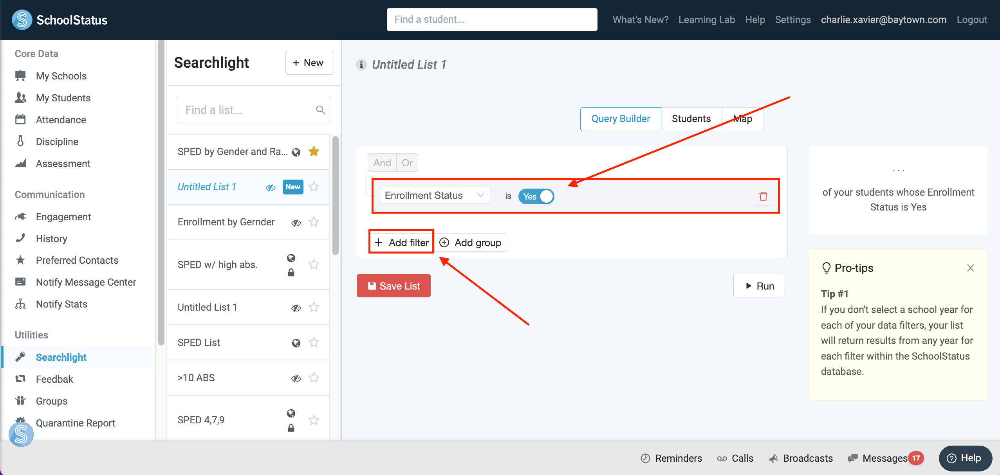Open Settings in top bar

[793, 20]
